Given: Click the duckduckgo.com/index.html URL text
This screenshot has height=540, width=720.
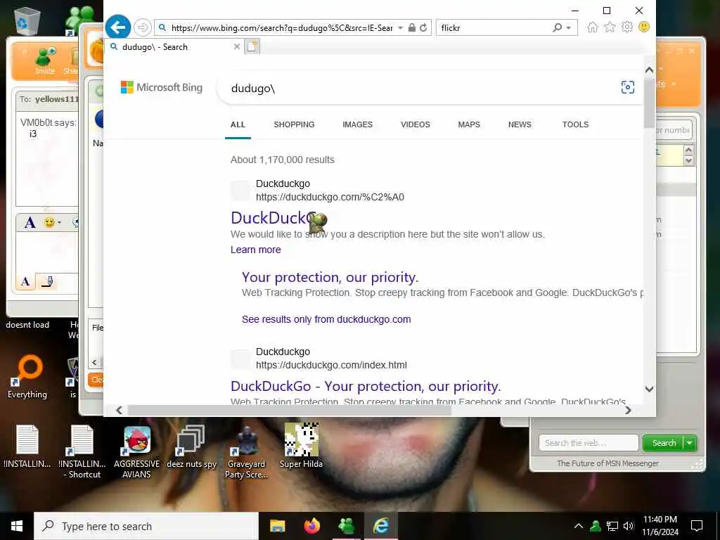Looking at the screenshot, I should 331,365.
